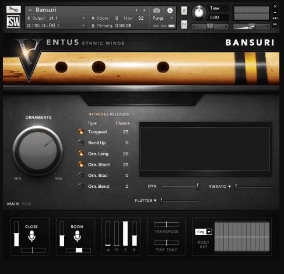
Task: Switch to the Attacks tab
Action: click(97, 114)
